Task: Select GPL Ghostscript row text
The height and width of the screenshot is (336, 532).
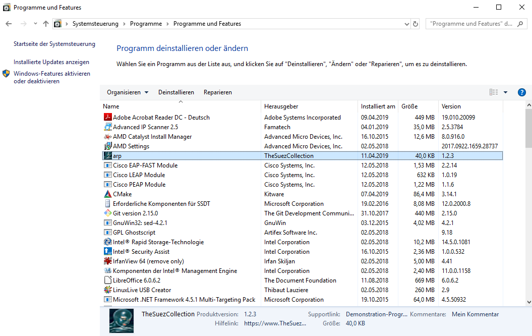Action: [134, 233]
